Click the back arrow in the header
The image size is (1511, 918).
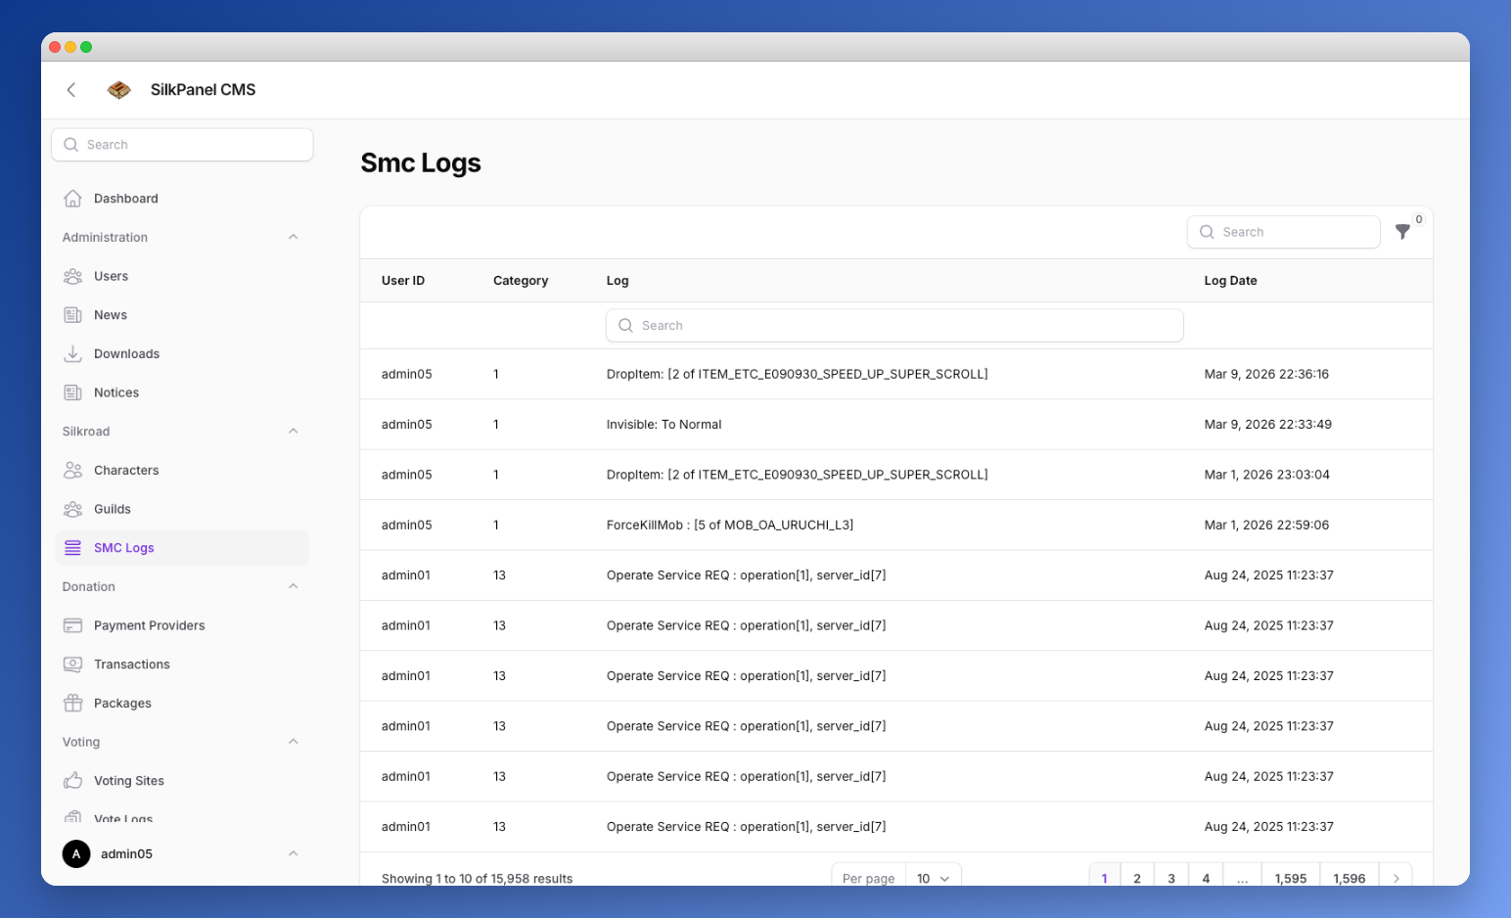coord(71,90)
